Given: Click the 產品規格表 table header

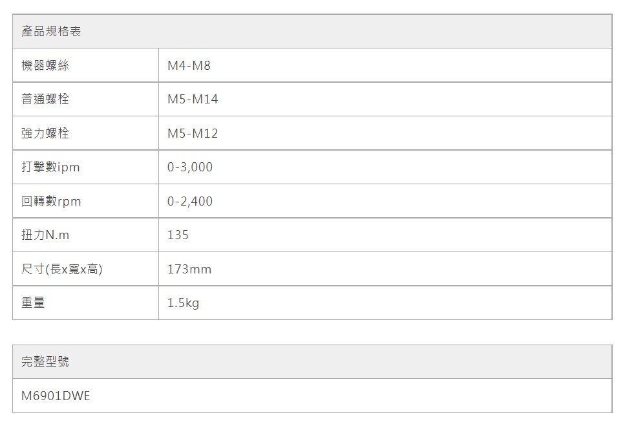Looking at the screenshot, I should pos(51,32).
